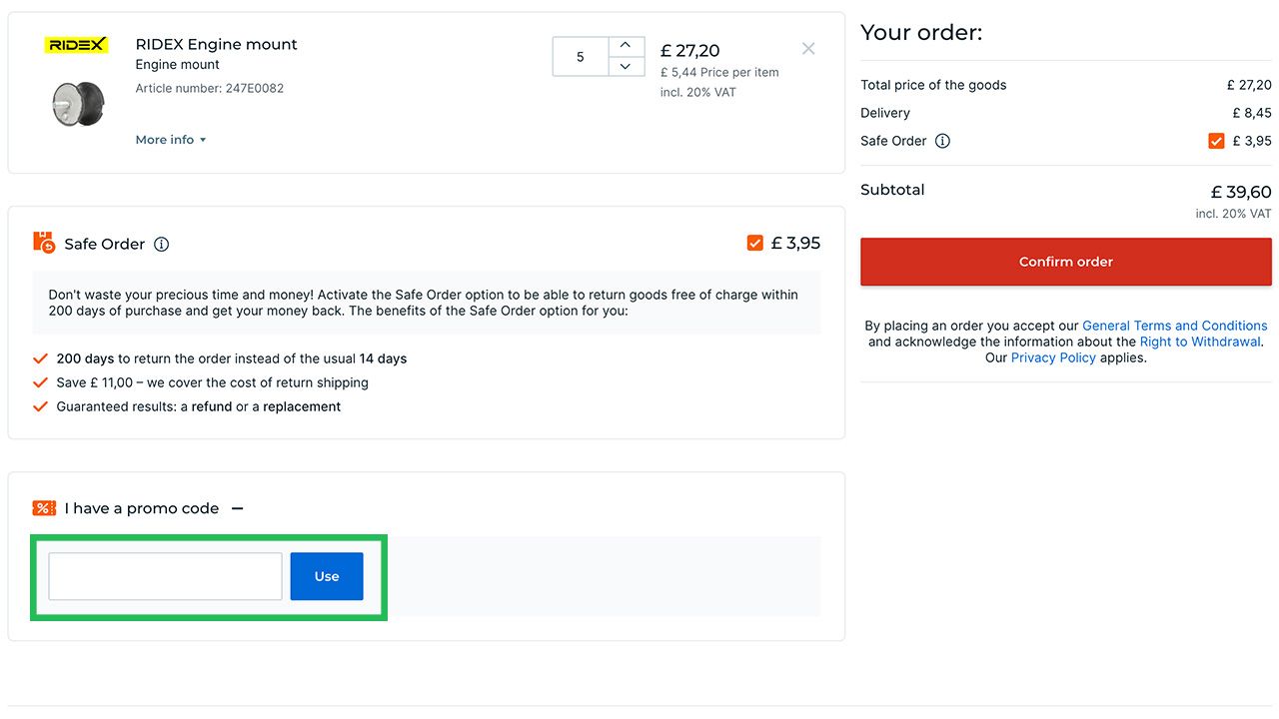
Task: Decrease the engine mount quantity
Action: click(626, 66)
